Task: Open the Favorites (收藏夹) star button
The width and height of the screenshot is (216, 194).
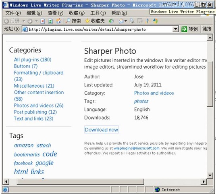Action: point(95,21)
